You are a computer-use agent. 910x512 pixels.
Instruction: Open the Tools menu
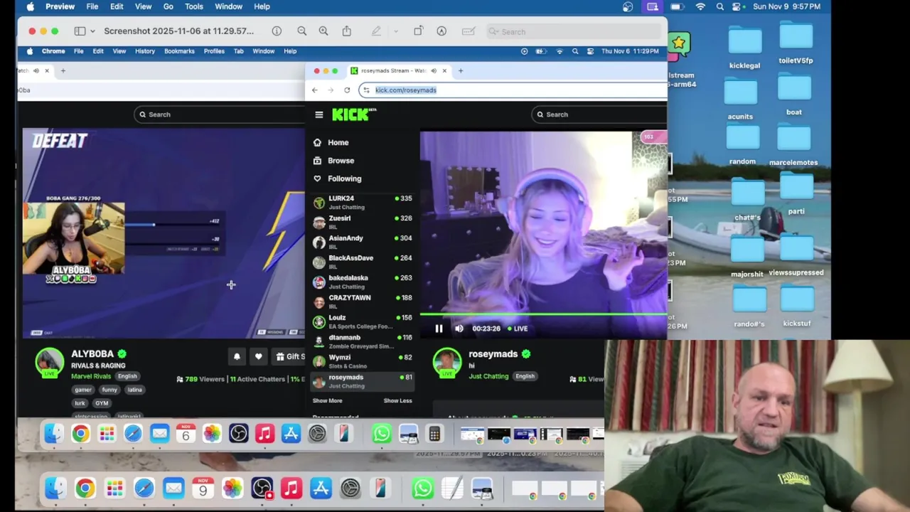(x=194, y=6)
